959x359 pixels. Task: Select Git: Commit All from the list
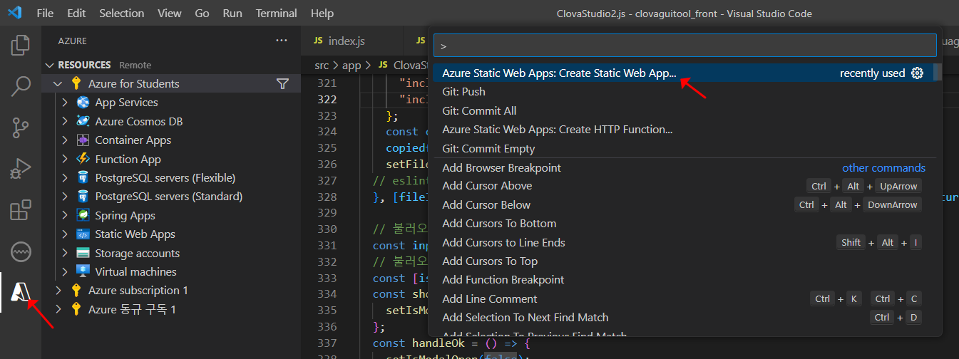479,111
